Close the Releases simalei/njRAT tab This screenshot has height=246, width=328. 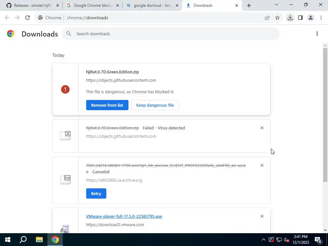(58, 5)
